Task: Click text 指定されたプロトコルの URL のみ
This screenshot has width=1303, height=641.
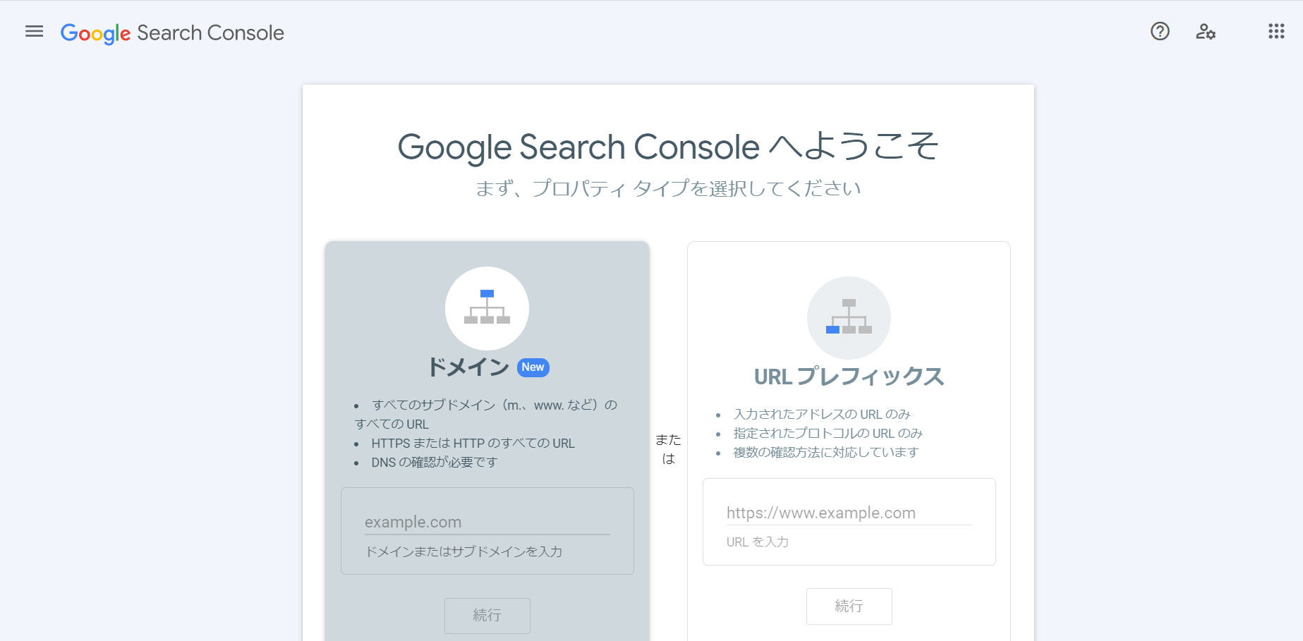Action: [x=828, y=434]
